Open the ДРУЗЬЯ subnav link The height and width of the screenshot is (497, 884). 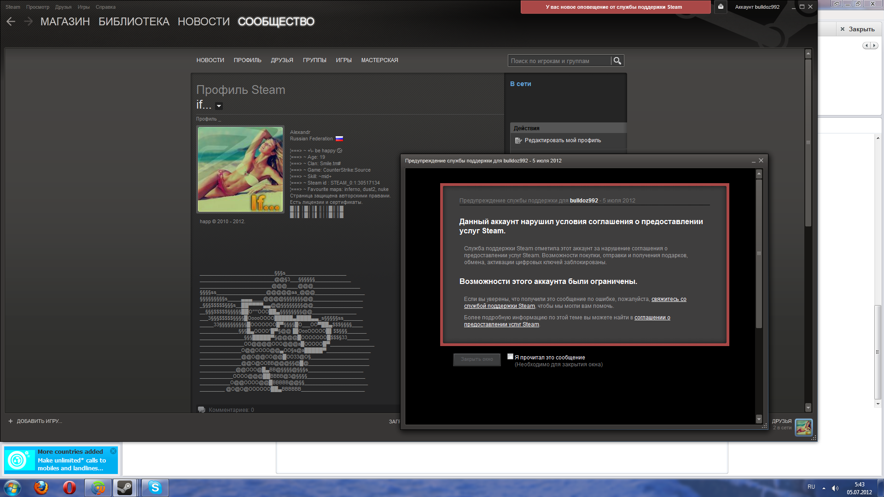[x=282, y=60]
